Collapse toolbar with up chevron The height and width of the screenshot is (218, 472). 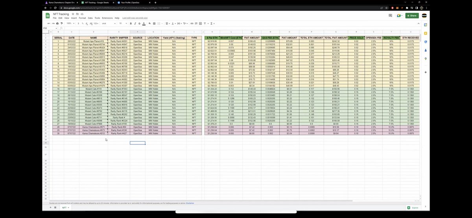418,23
